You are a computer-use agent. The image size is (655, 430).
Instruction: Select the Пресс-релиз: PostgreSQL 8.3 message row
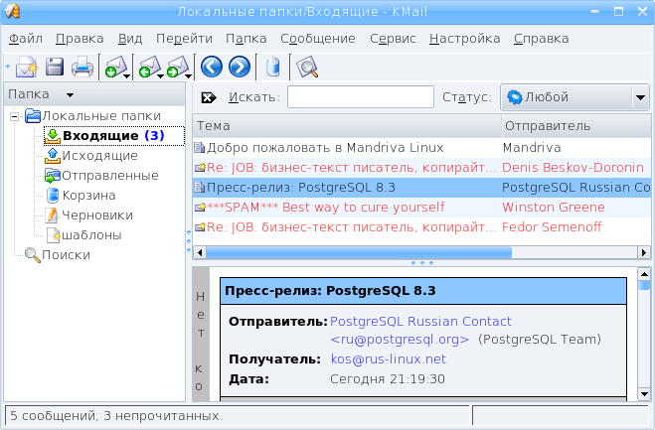tap(421, 188)
